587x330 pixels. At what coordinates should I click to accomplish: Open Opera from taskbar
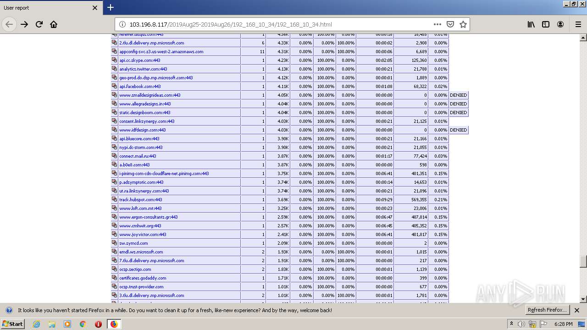pyautogui.click(x=98, y=324)
